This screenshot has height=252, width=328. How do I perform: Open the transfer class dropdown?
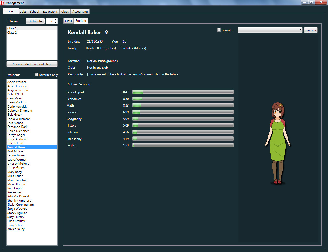tap(270, 30)
